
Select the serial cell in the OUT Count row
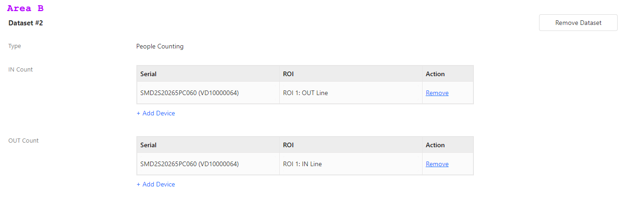208,164
